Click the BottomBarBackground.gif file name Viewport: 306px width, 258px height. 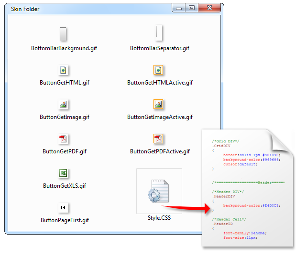pos(64,48)
